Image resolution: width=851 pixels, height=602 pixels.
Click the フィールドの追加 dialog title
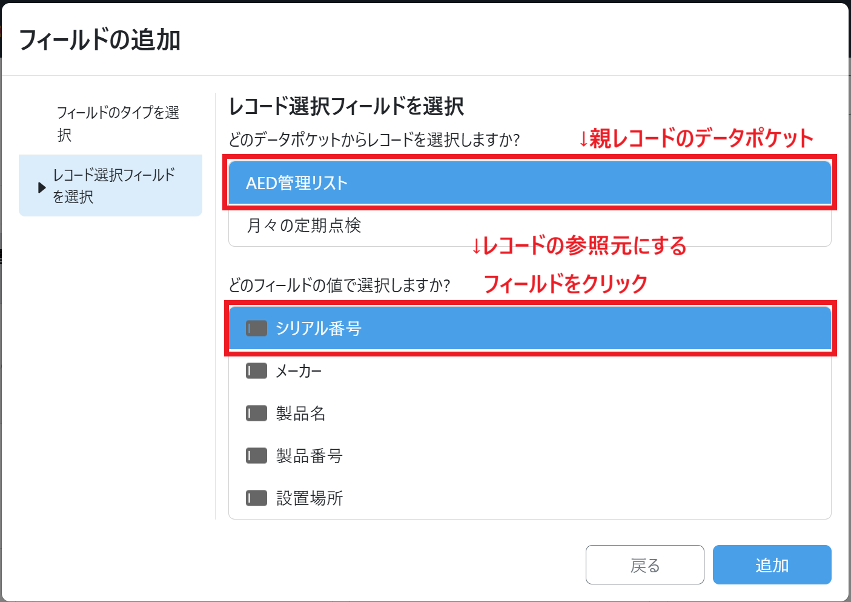tap(100, 40)
